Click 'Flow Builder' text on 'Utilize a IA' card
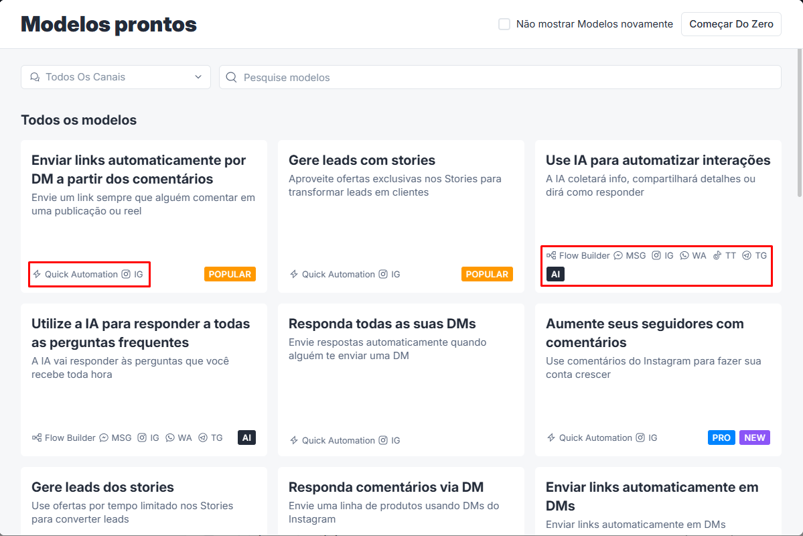 coord(70,438)
